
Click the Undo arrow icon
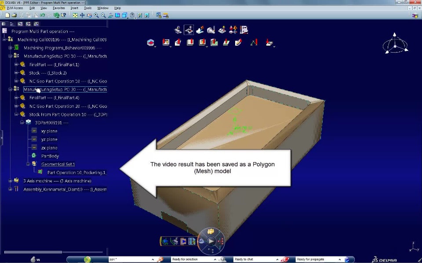point(42,15)
